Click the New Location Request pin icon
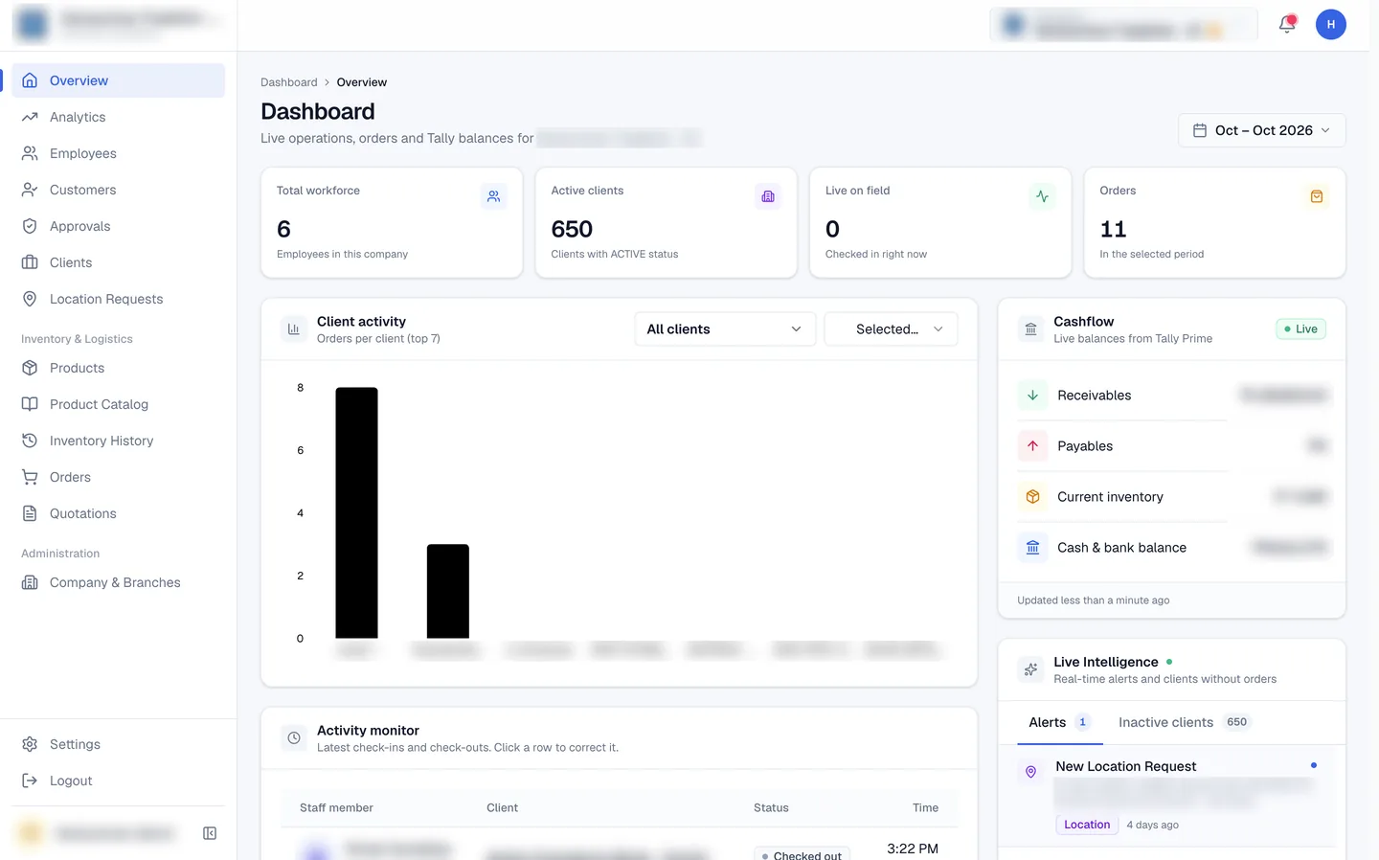Screen dimensions: 1379x860 tap(1031, 772)
